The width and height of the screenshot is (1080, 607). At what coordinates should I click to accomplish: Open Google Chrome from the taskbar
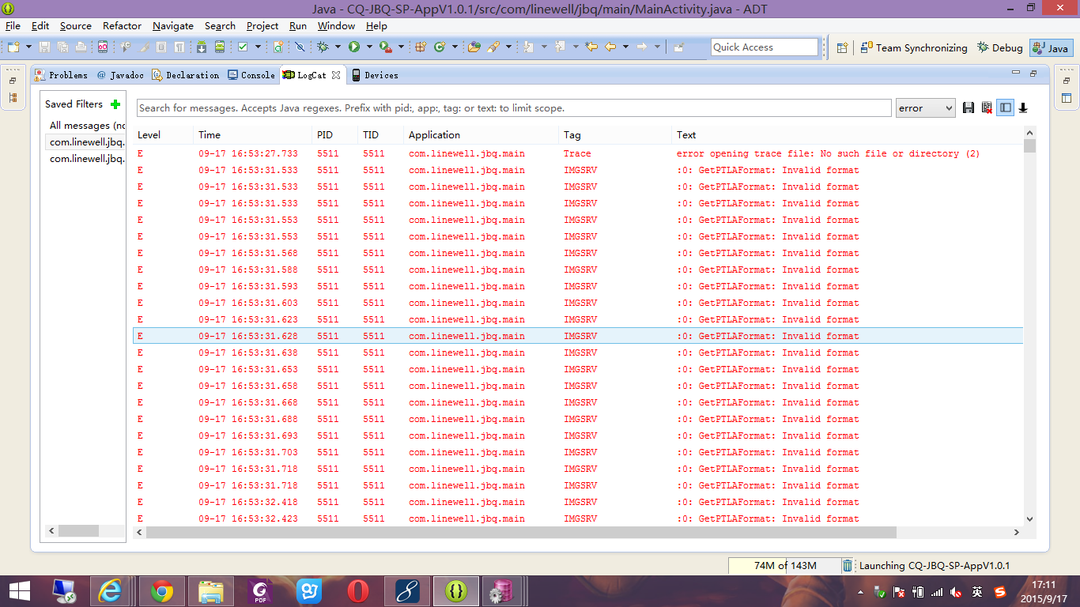click(x=162, y=590)
